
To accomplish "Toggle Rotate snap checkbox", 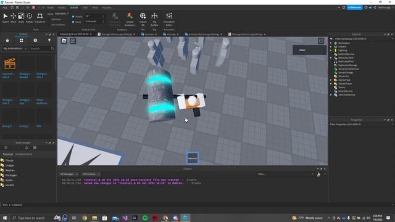I will (73, 17).
